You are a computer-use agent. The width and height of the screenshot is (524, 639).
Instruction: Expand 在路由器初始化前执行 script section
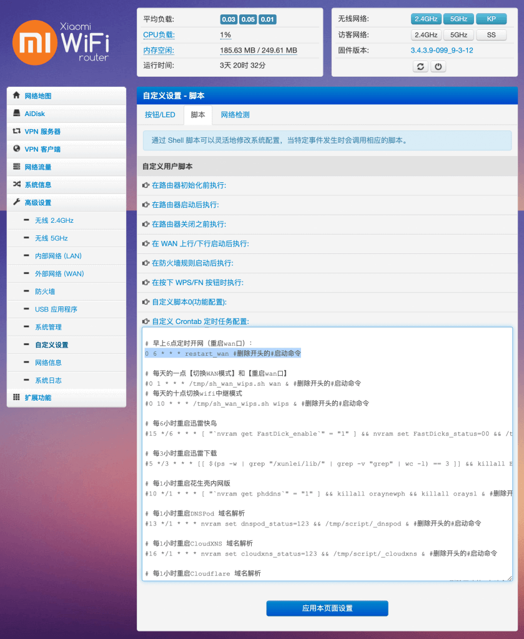tap(189, 185)
